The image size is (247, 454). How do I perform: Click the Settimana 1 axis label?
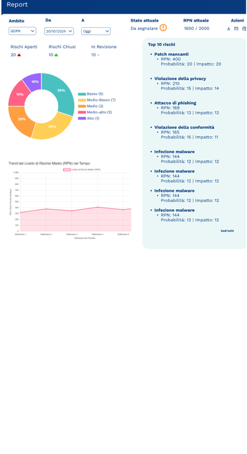(x=20, y=234)
